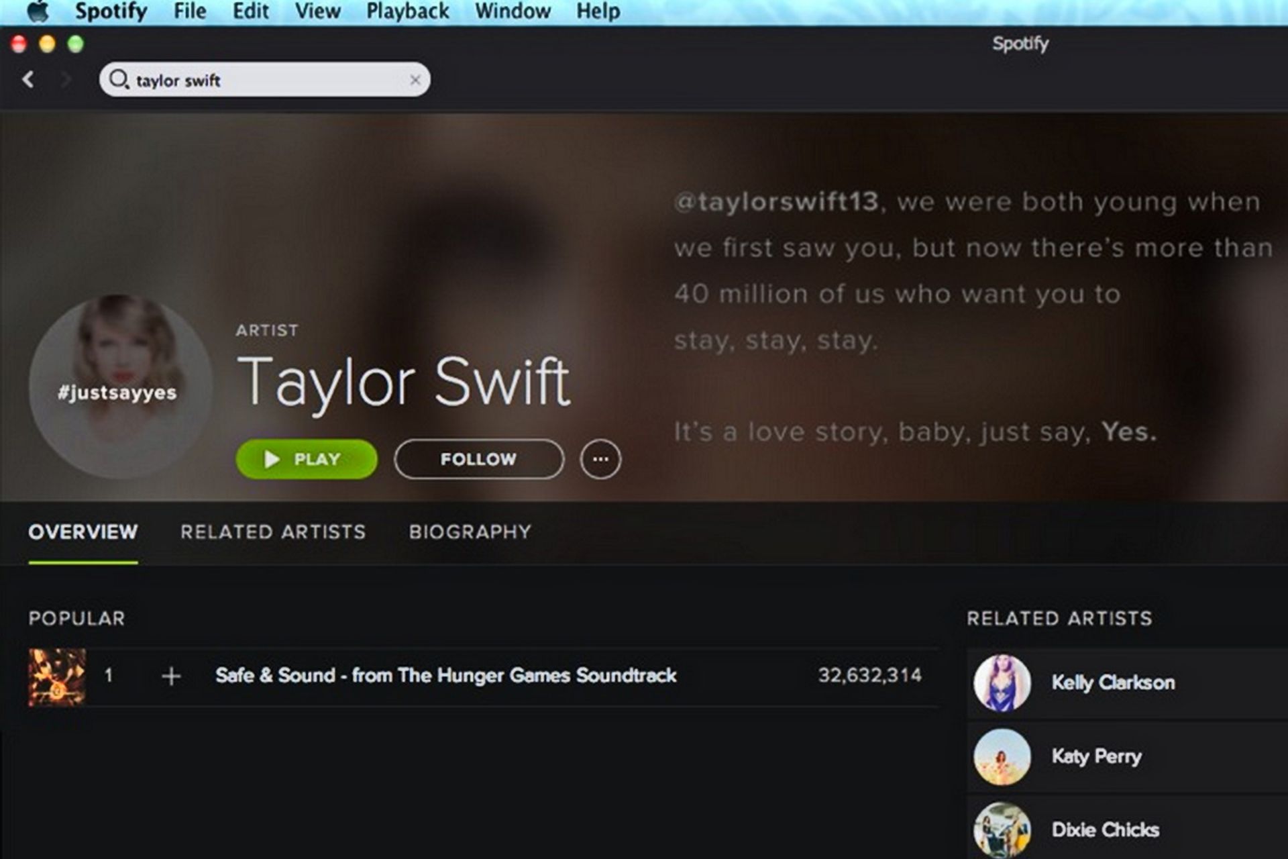Add Safe & Sound with plus icon
Viewport: 1288px width, 859px height.
[171, 676]
